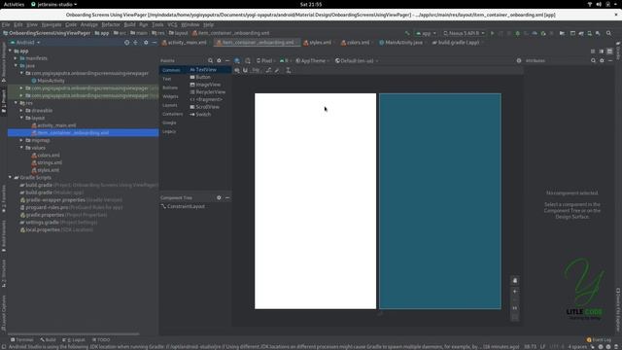Collapse all nodes in Project panel
The height and width of the screenshot is (350, 622).
tap(136, 43)
